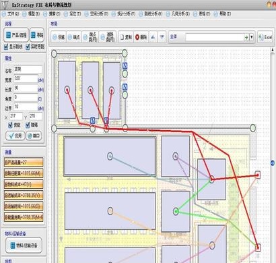Click the 端点 (路网) toolbar button
Viewport: 276px width, 263px height.
90,37
